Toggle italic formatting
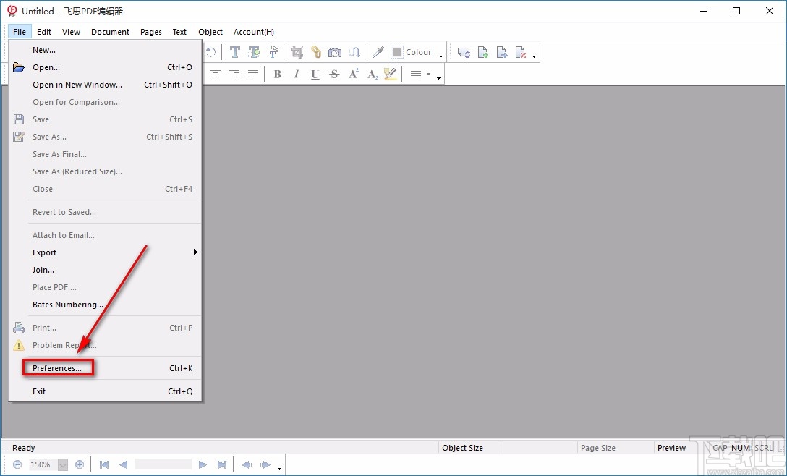The height and width of the screenshot is (476, 787). pos(296,74)
